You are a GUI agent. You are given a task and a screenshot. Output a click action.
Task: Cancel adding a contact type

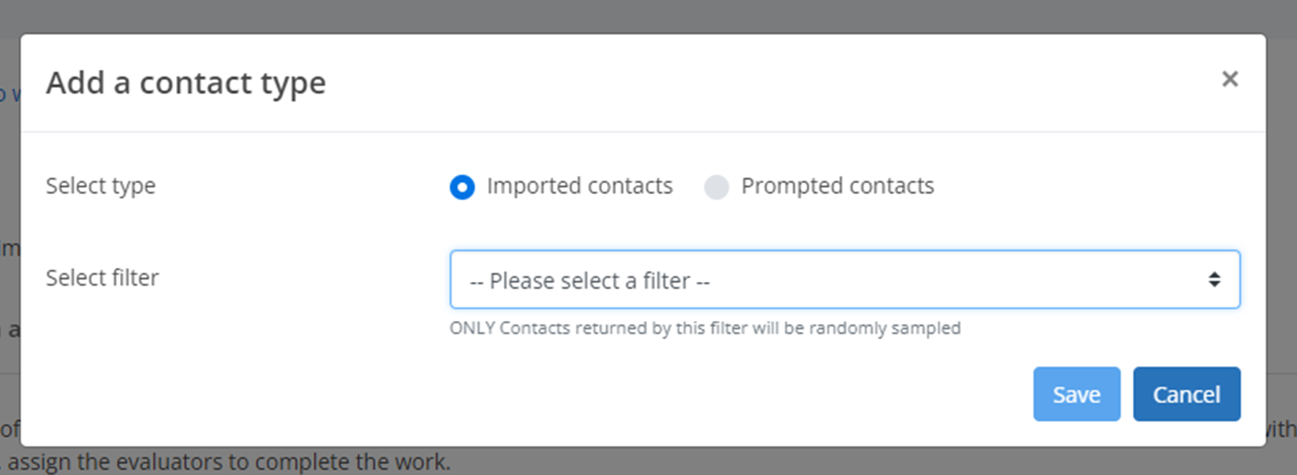(x=1186, y=394)
